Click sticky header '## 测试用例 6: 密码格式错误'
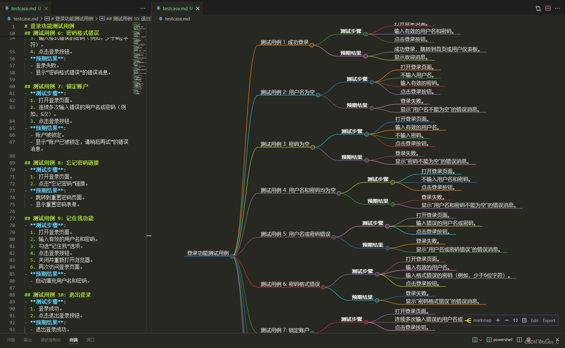 pos(62,33)
